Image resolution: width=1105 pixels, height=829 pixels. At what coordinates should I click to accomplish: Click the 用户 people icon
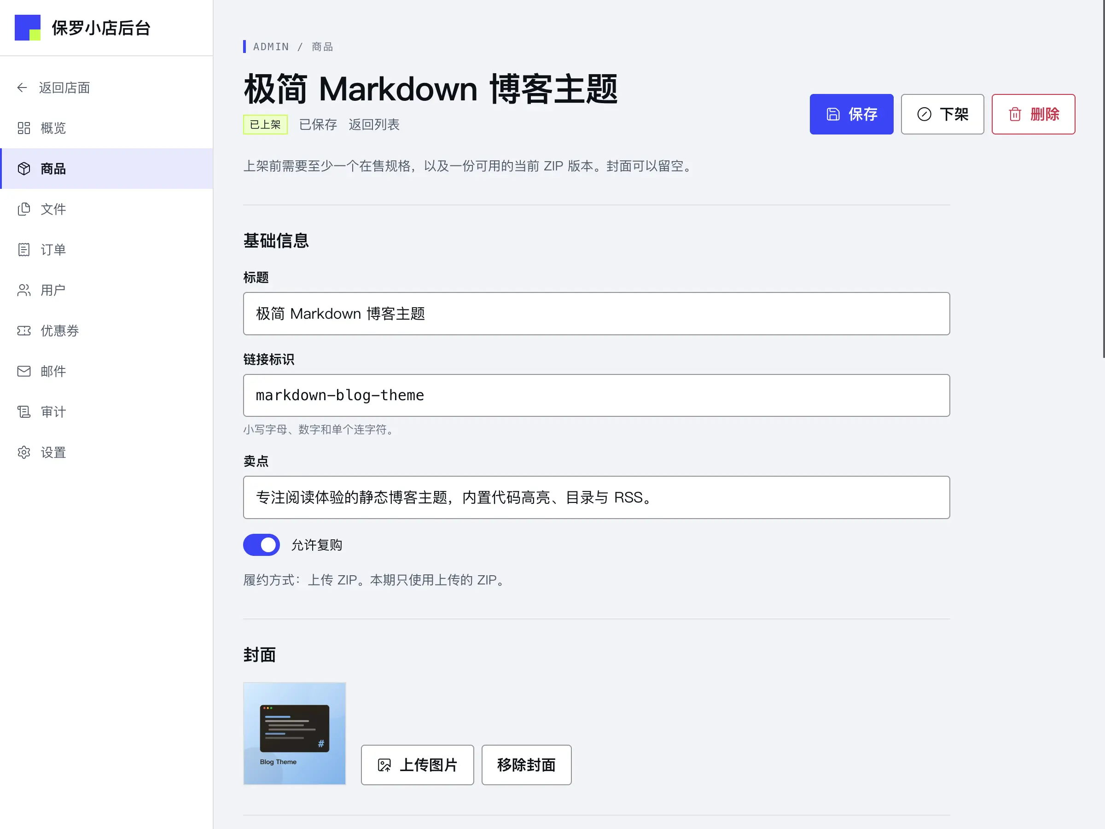[24, 290]
